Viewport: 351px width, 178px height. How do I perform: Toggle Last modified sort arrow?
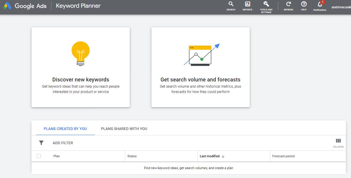coord(223,156)
